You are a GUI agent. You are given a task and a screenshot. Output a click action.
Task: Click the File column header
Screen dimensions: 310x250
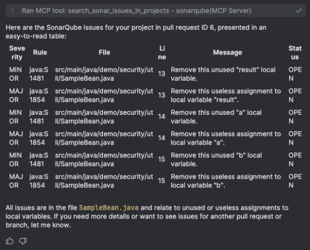[x=105, y=52]
